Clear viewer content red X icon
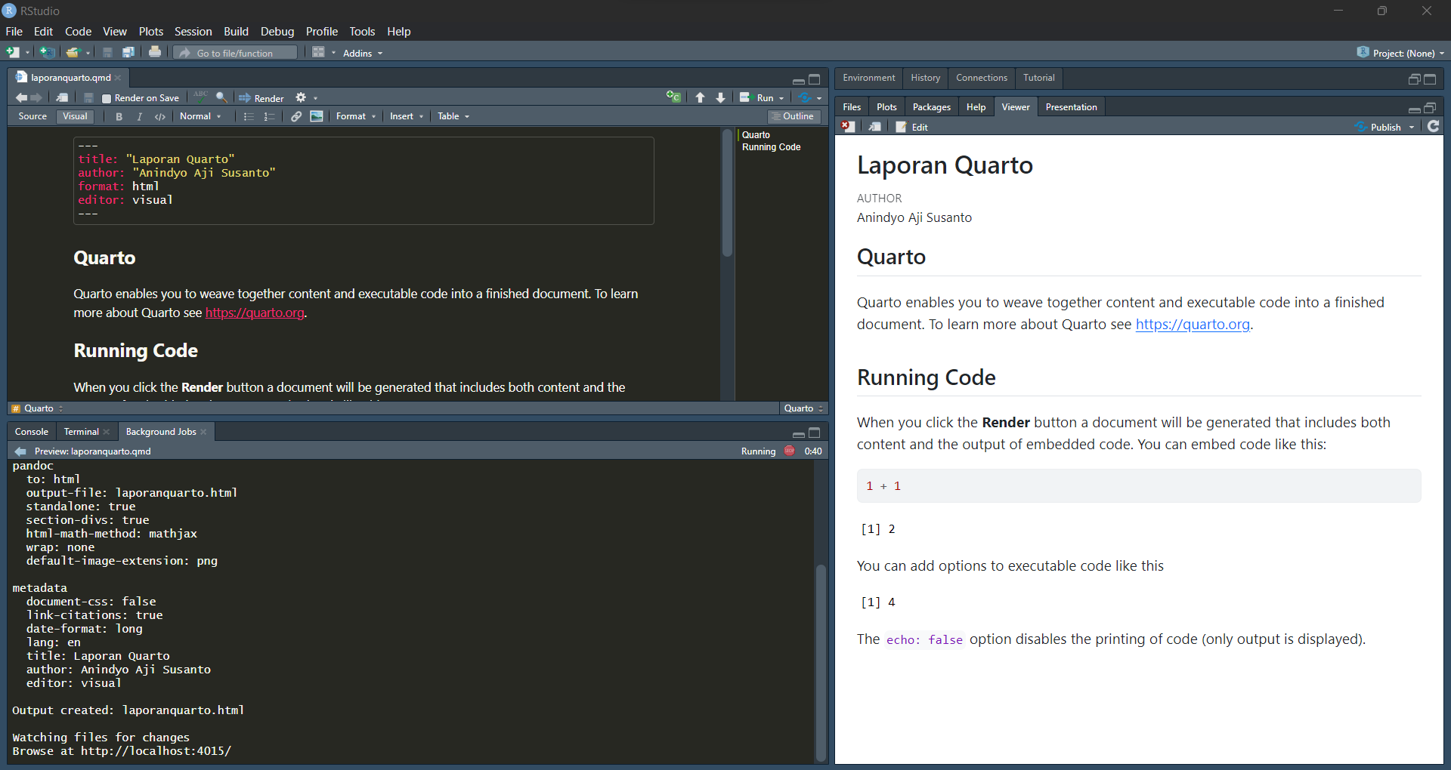The image size is (1451, 770). click(848, 127)
